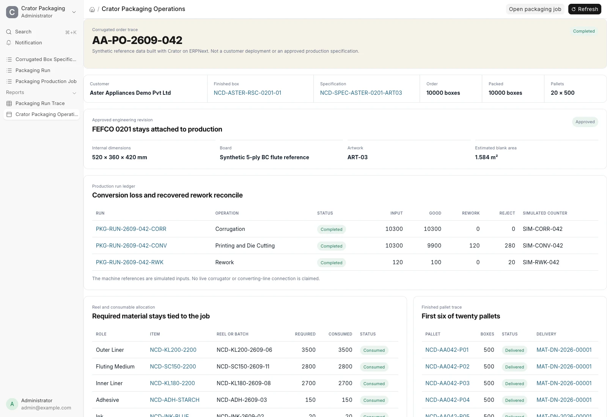607x417 pixels.
Task: Open run PKG-RUN-2609-042-CORR
Action: [131, 229]
